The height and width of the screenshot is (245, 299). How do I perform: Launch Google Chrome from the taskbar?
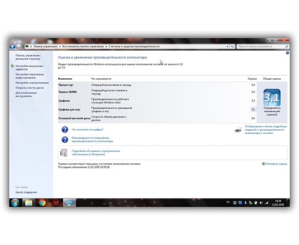42,203
